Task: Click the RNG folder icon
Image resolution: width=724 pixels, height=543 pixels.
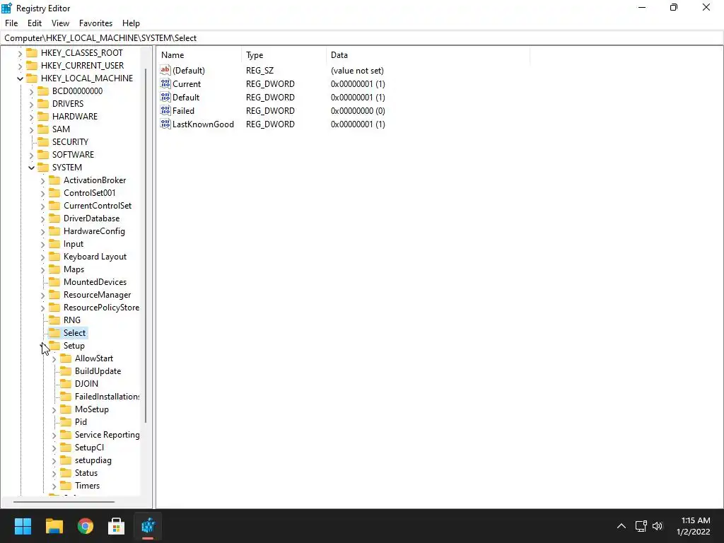Action: (x=54, y=320)
